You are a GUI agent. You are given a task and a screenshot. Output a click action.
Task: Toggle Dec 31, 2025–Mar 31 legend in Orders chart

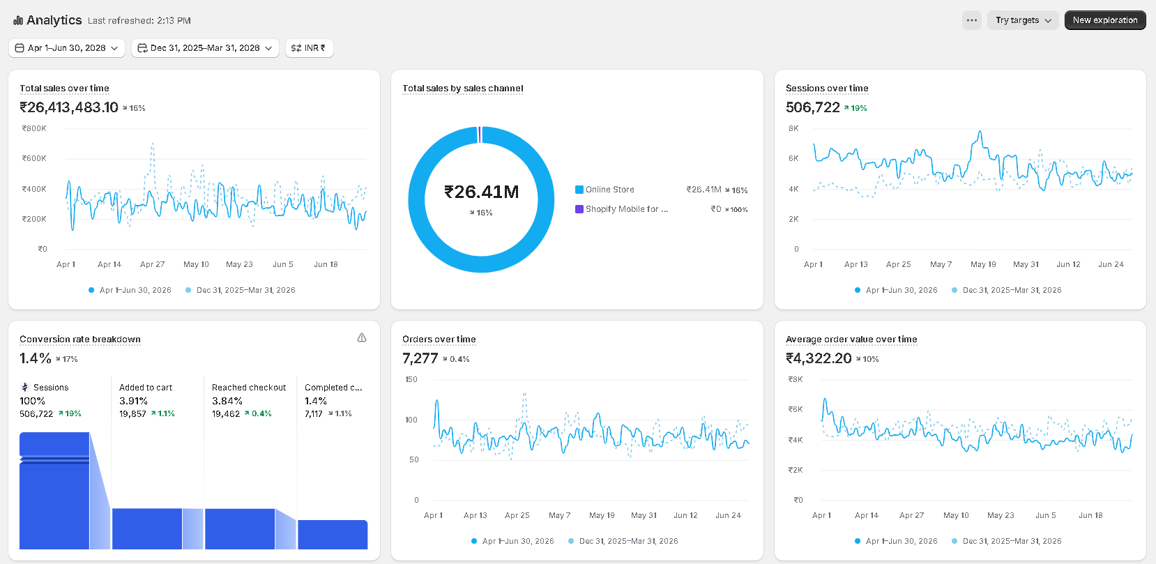(623, 541)
